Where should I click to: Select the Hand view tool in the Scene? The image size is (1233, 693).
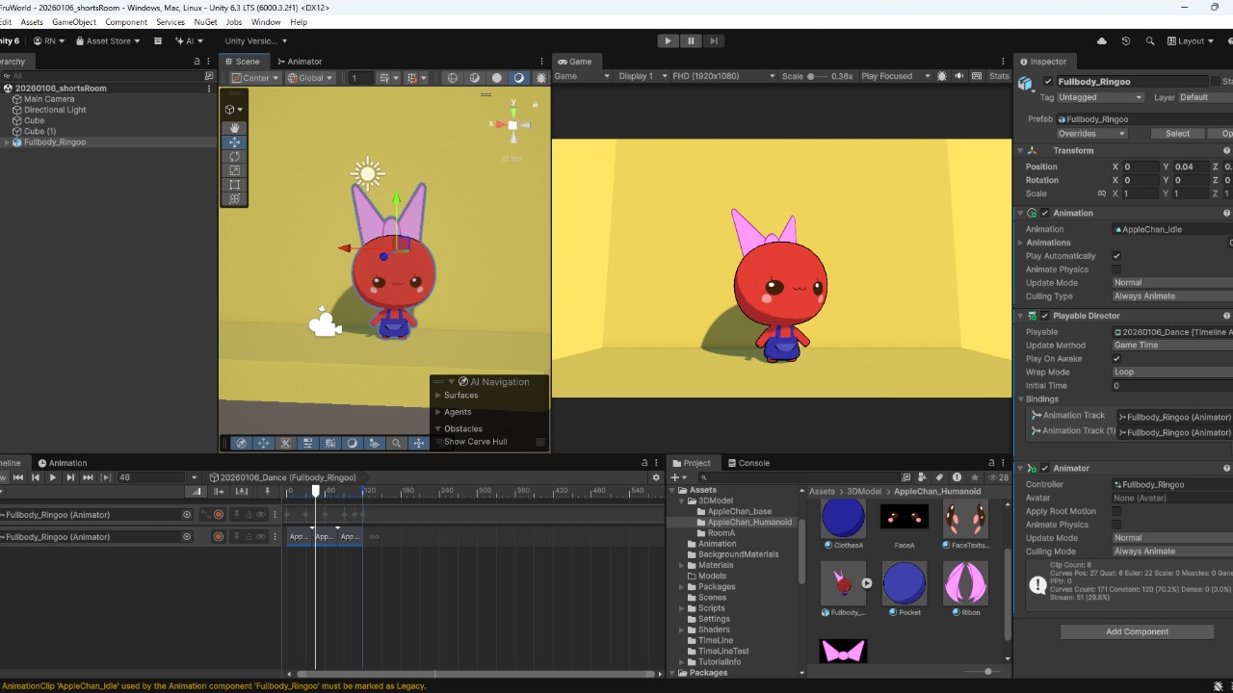tap(234, 128)
